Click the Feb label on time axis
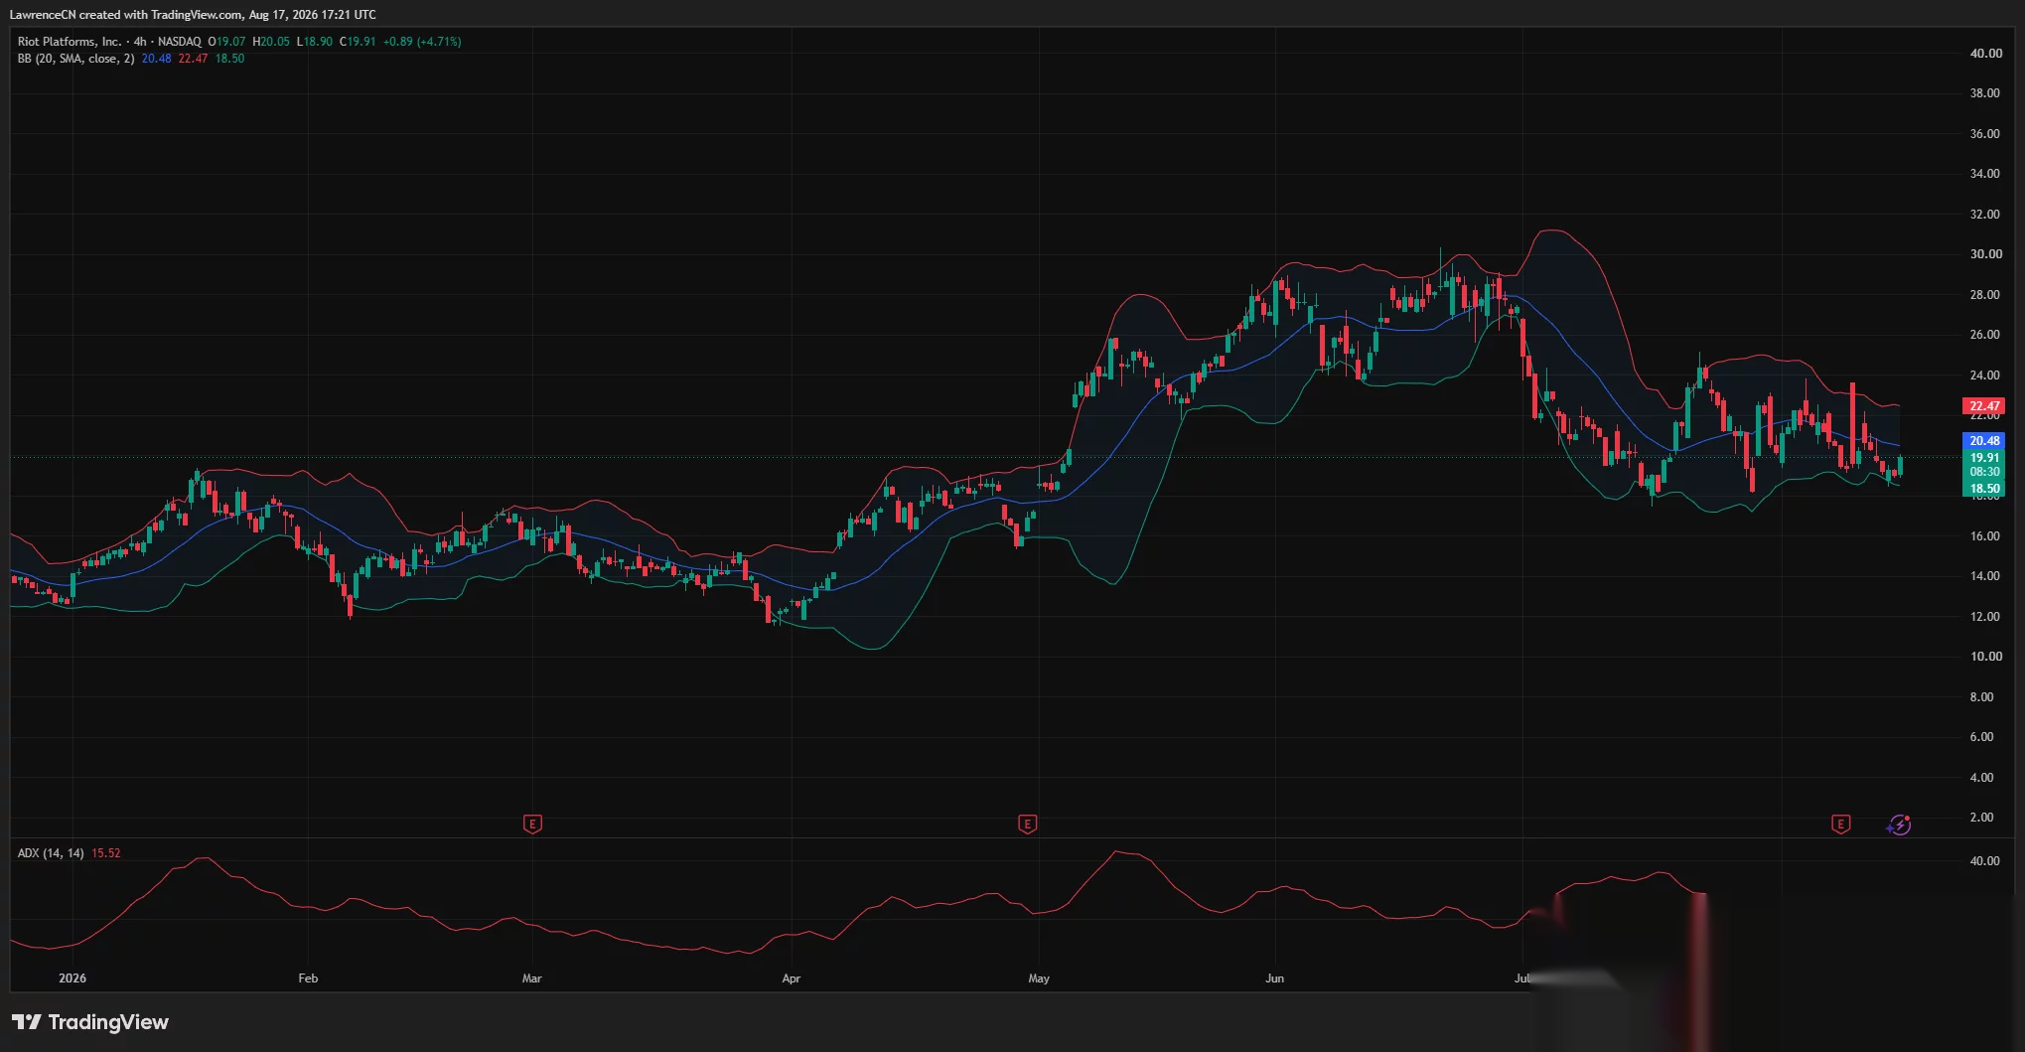This screenshot has width=2025, height=1052. tap(308, 978)
